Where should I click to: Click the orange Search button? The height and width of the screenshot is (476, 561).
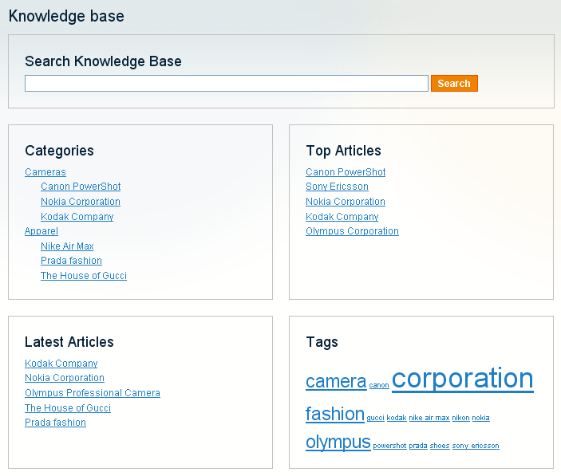[454, 83]
